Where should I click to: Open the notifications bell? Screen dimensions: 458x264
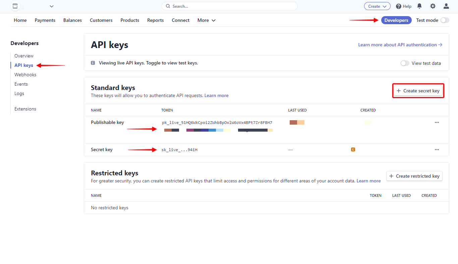(x=419, y=6)
